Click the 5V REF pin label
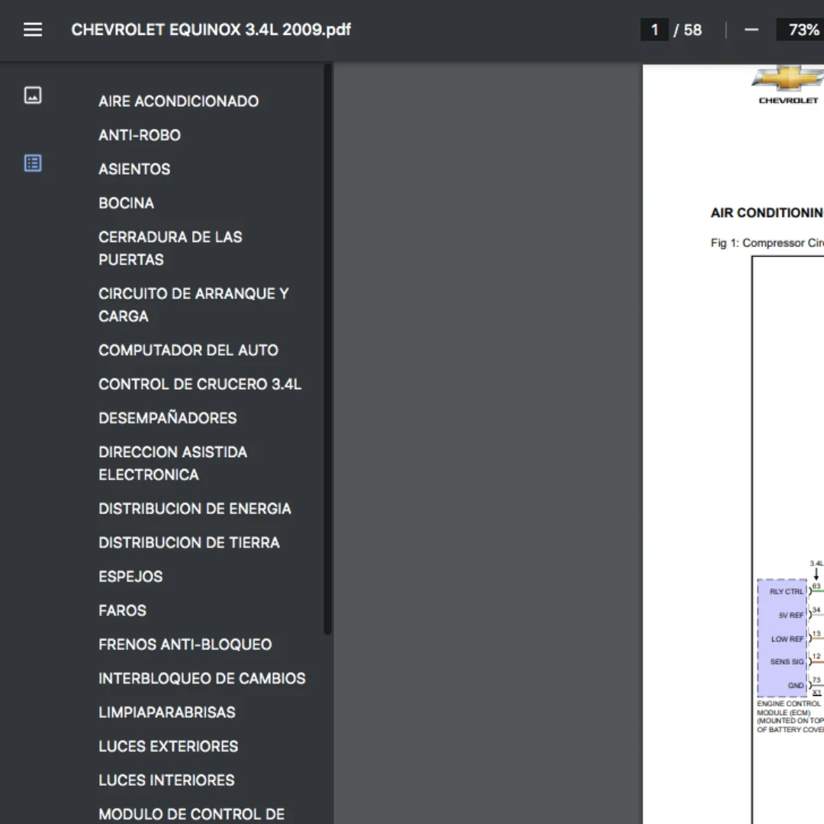824x824 pixels. coord(791,616)
